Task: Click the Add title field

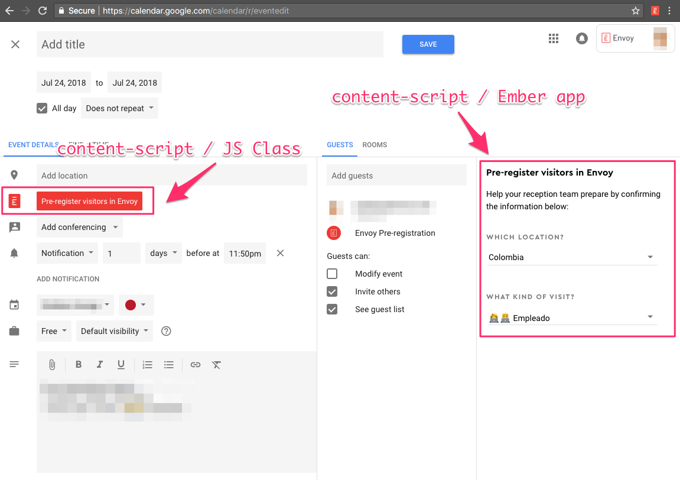Action: (x=210, y=44)
